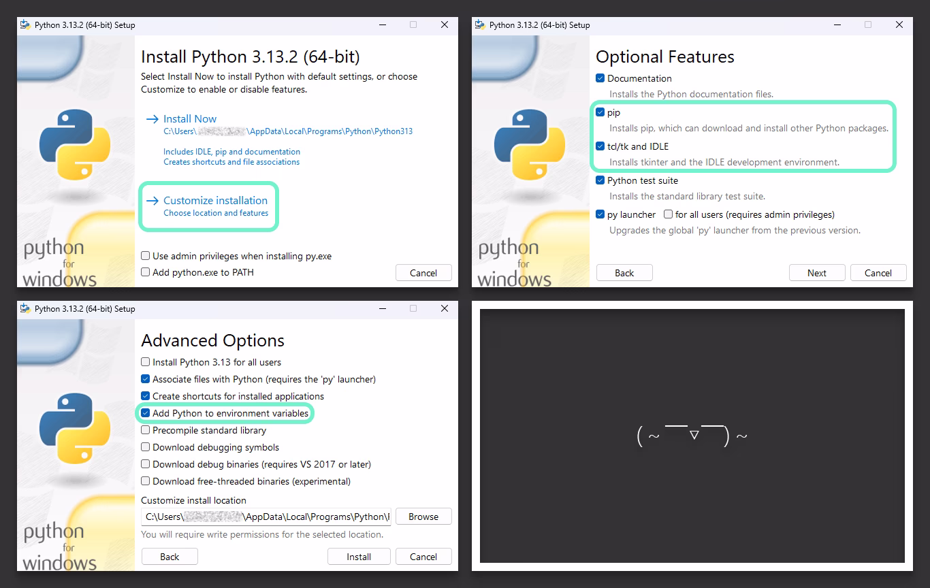
Task: Close the Advanced Options setup window
Action: pos(445,308)
